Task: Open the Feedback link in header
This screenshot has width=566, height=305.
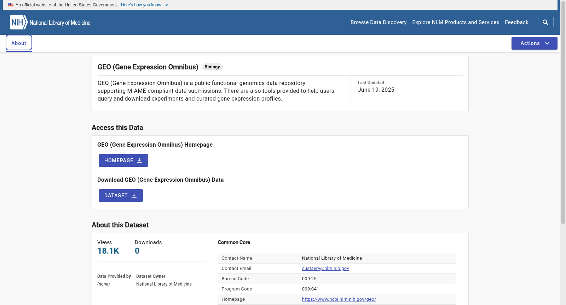Action: [x=516, y=22]
